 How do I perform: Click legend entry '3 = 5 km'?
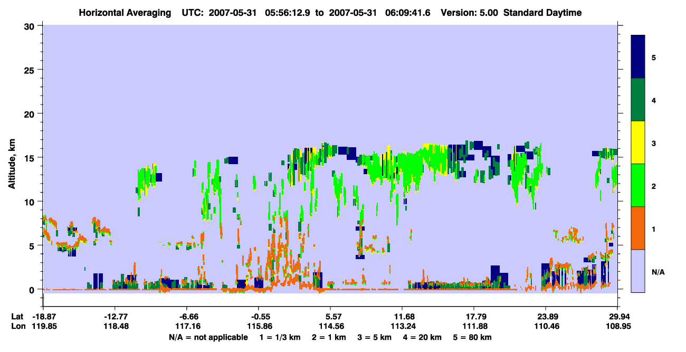coord(375,337)
